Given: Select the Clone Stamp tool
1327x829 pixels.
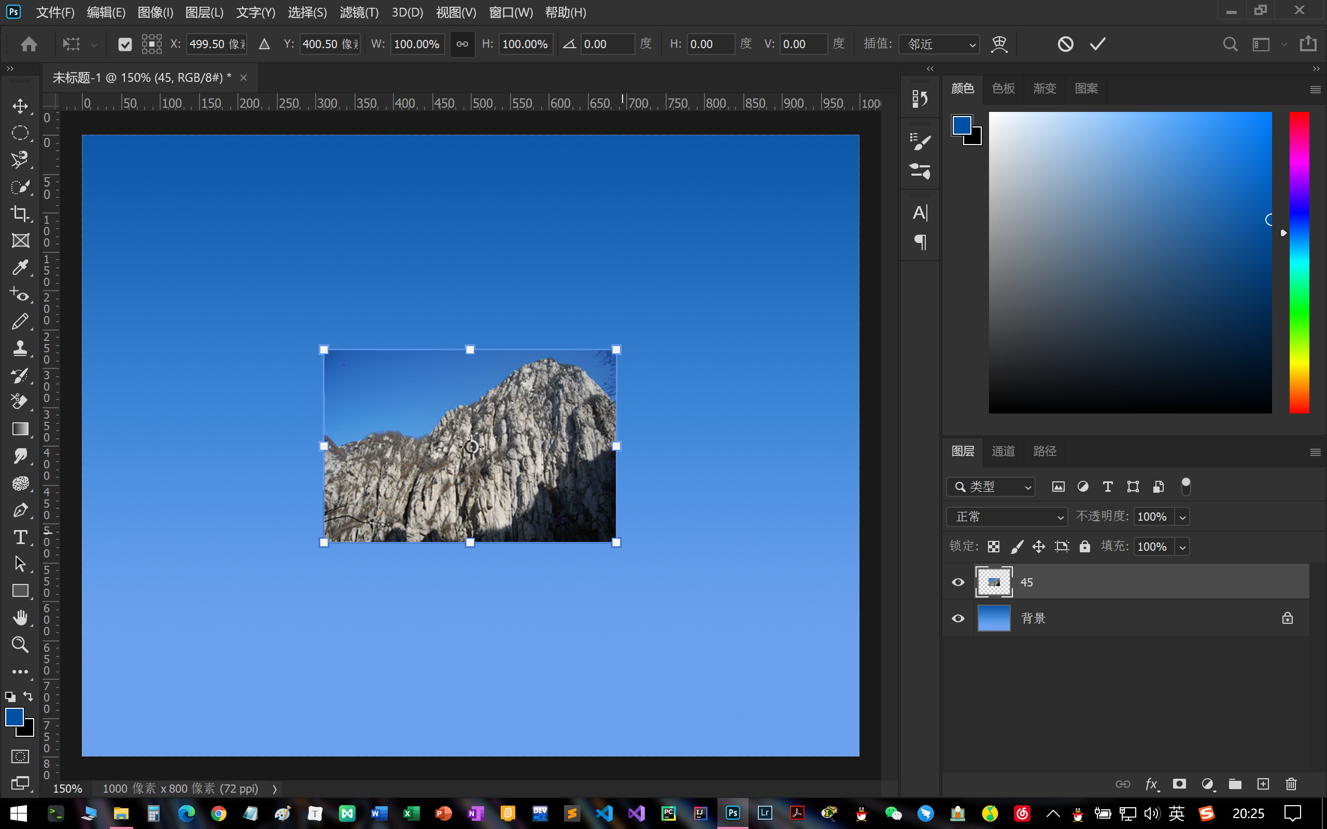Looking at the screenshot, I should coord(20,349).
